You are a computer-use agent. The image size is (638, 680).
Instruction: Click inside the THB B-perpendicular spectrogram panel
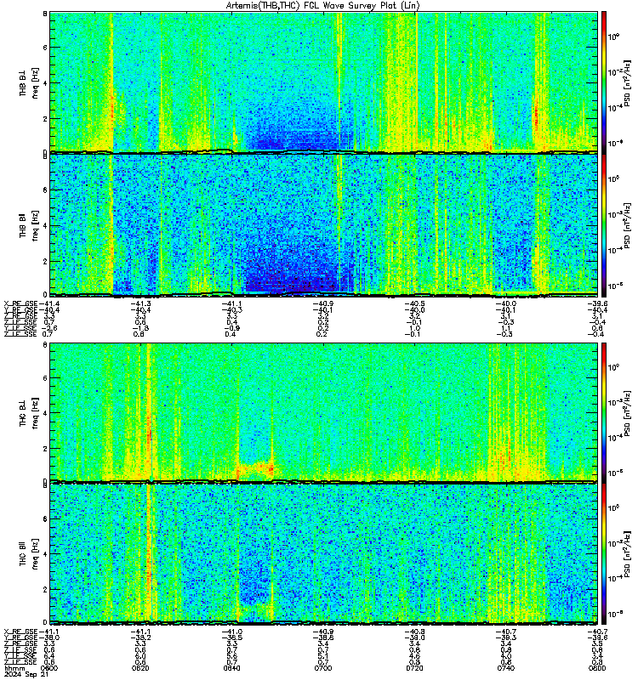click(323, 82)
